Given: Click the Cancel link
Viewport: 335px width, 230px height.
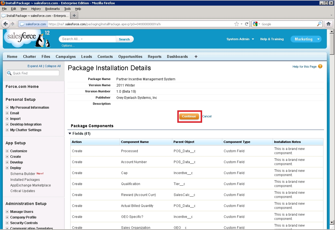Looking at the screenshot, I should tap(207, 116).
